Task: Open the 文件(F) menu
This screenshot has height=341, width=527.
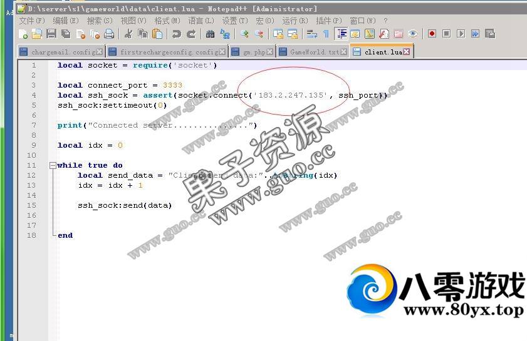Action: pos(31,21)
